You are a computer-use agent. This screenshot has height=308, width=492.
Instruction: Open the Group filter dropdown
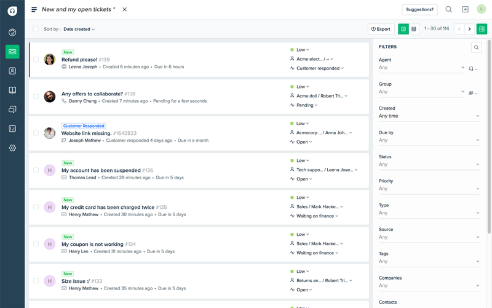[x=421, y=91]
